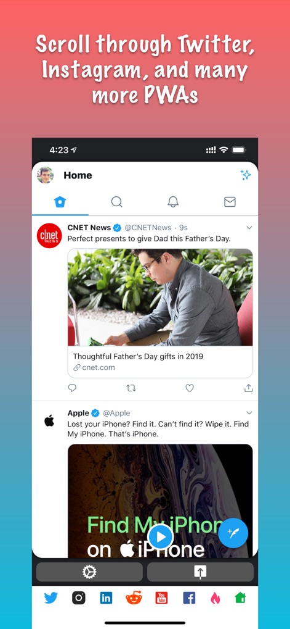290x629 pixels.
Task: Expand the Apple tweet options chevron
Action: pyautogui.click(x=249, y=413)
